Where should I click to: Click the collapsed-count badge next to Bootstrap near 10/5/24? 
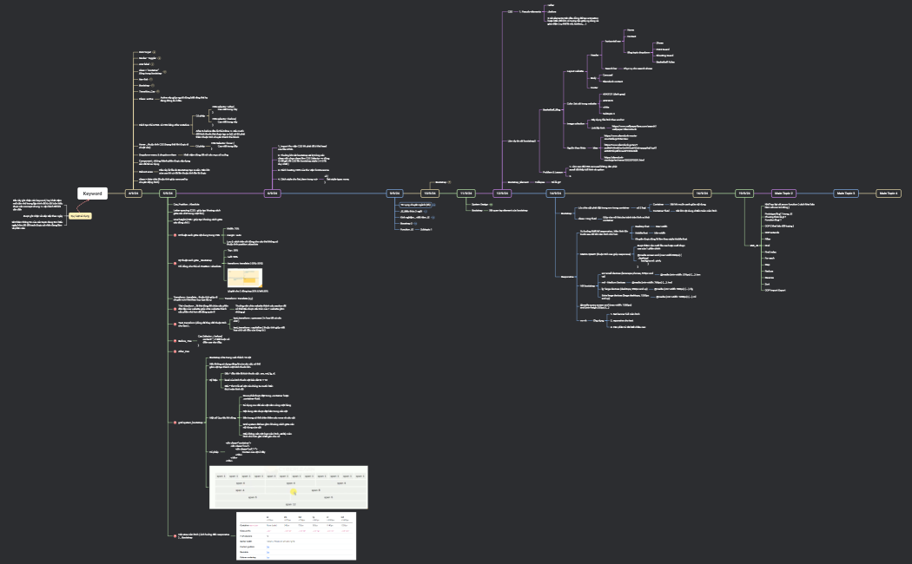[x=449, y=182]
